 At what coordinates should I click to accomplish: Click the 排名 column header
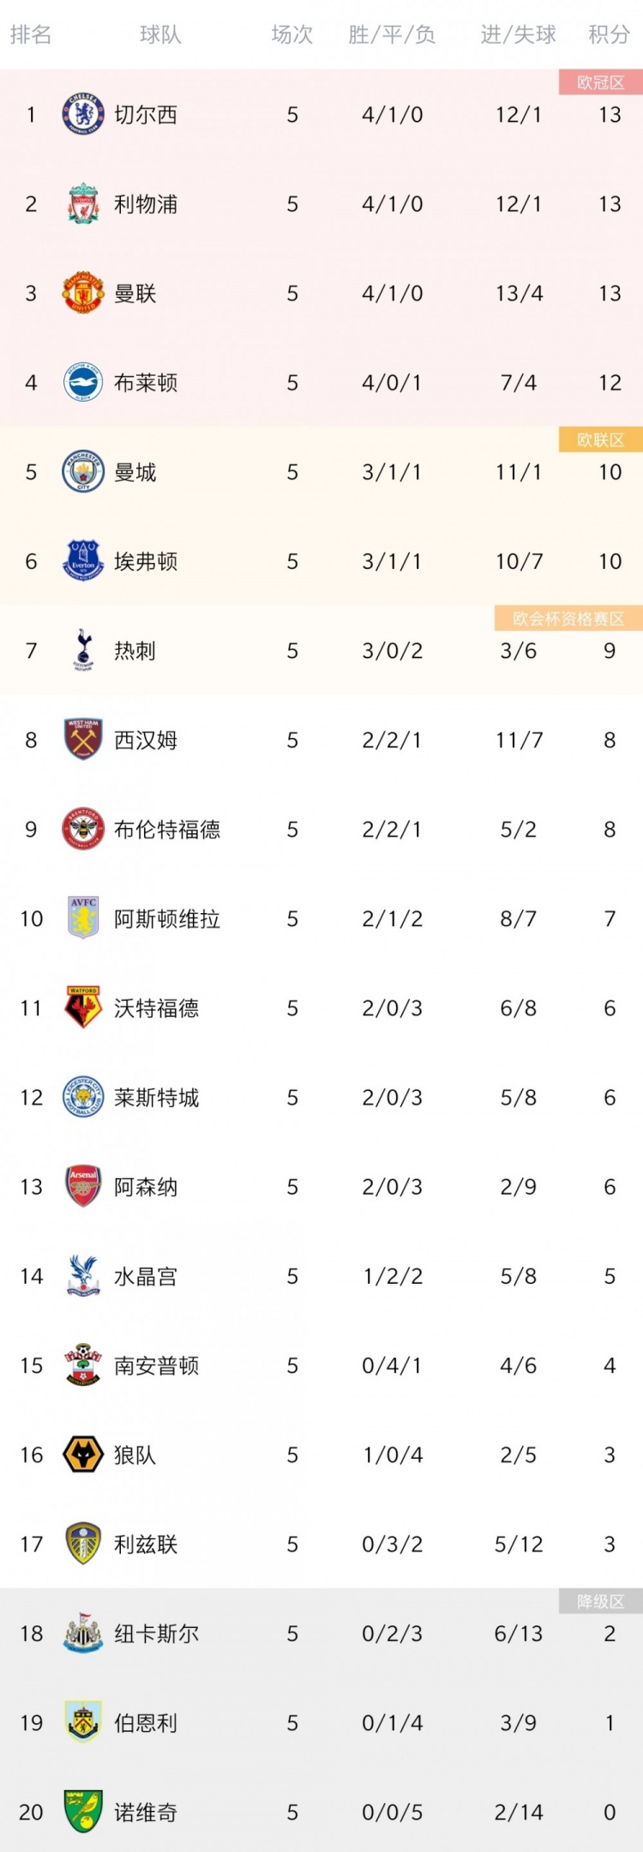coord(31,34)
